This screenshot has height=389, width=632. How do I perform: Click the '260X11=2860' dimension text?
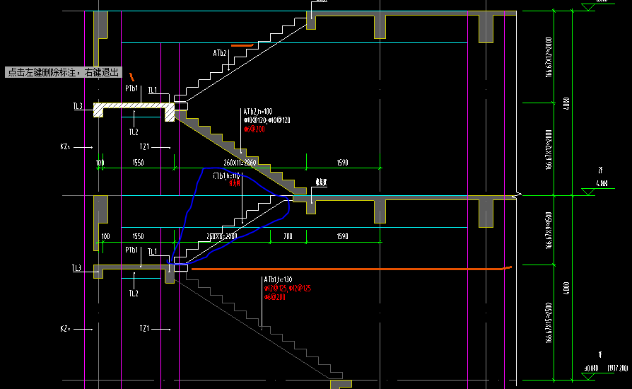240,163
